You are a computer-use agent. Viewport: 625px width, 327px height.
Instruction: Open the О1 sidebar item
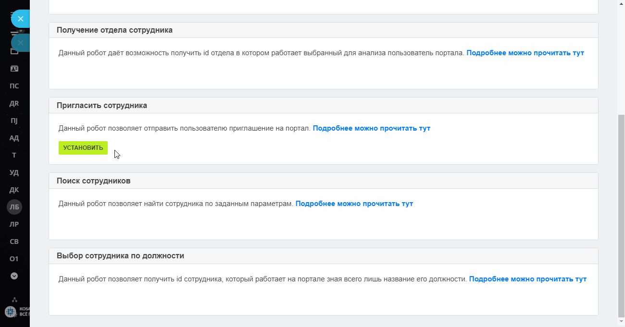point(14,259)
